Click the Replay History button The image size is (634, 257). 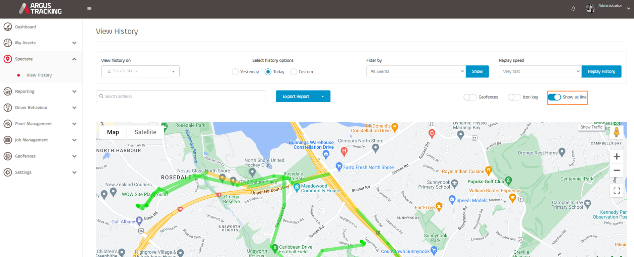click(x=601, y=71)
